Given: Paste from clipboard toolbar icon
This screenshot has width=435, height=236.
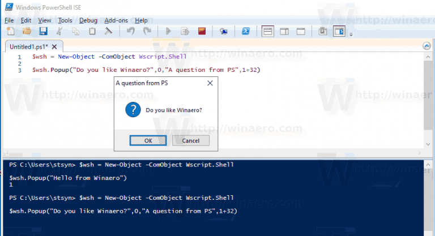Looking at the screenshot, I should coord(92,31).
